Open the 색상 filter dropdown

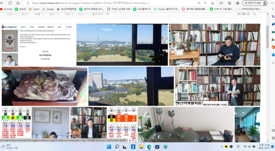tap(69, 14)
